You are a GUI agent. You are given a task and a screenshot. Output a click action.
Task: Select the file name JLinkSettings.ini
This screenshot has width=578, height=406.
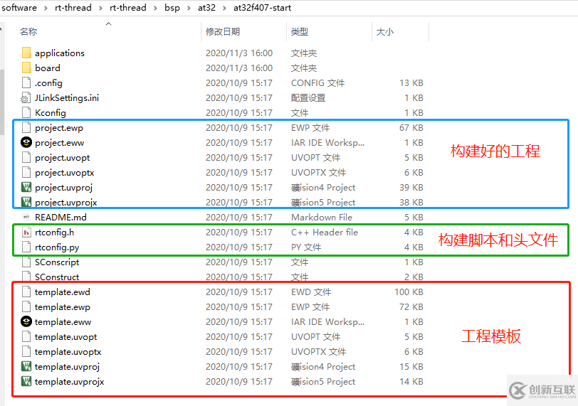click(x=67, y=98)
